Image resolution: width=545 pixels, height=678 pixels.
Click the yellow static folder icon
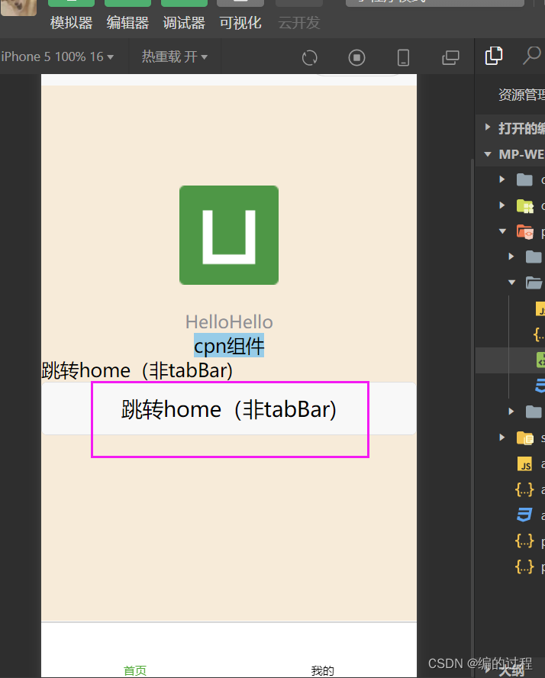(x=525, y=438)
